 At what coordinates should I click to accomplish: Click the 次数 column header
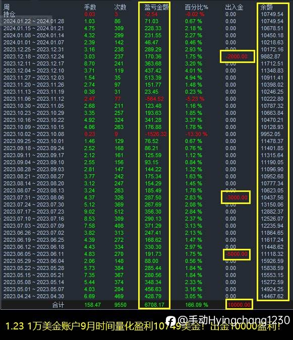[120, 7]
